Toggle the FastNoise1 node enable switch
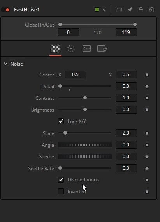The width and height of the screenshot is (160, 222). point(5,10)
